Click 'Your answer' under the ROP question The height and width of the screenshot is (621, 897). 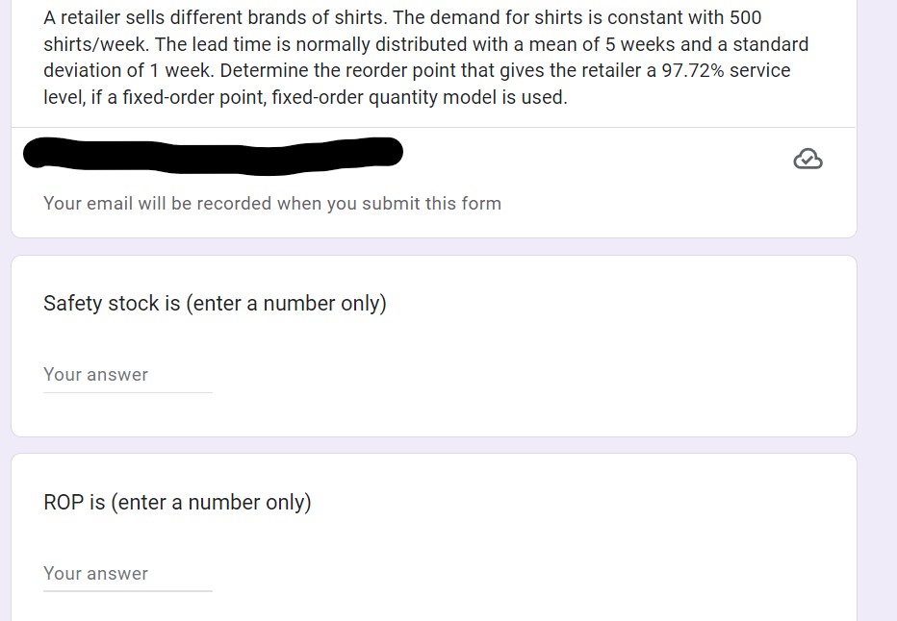click(95, 573)
